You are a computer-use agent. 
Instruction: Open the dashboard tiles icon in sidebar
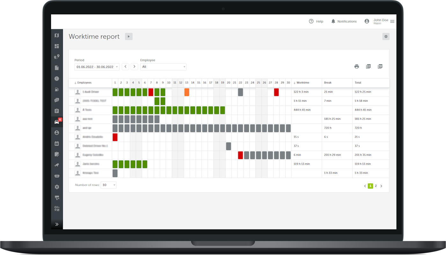57,46
